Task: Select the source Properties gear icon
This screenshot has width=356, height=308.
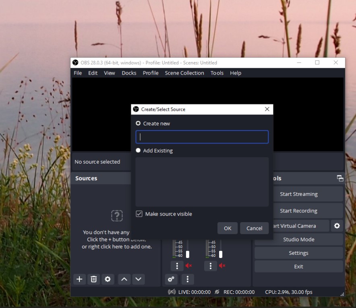Action: click(108, 279)
